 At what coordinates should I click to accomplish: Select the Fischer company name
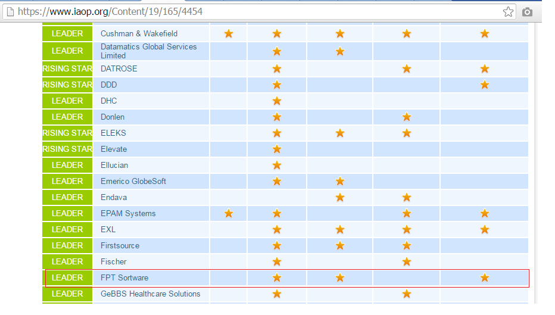[113, 262]
